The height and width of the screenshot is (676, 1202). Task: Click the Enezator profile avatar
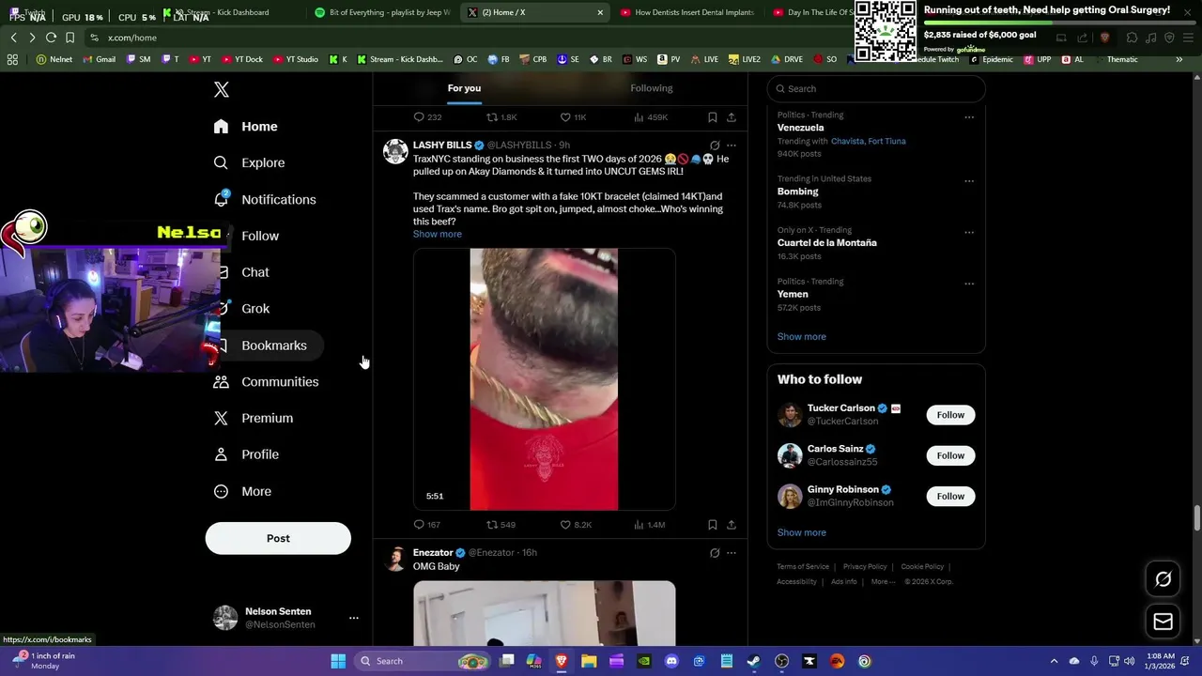(x=395, y=559)
